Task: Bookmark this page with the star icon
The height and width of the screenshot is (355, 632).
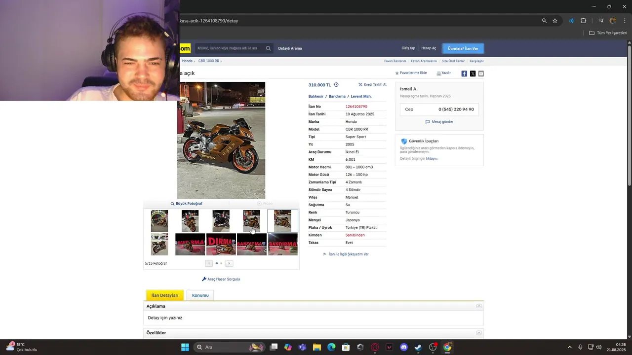Action: pyautogui.click(x=555, y=21)
